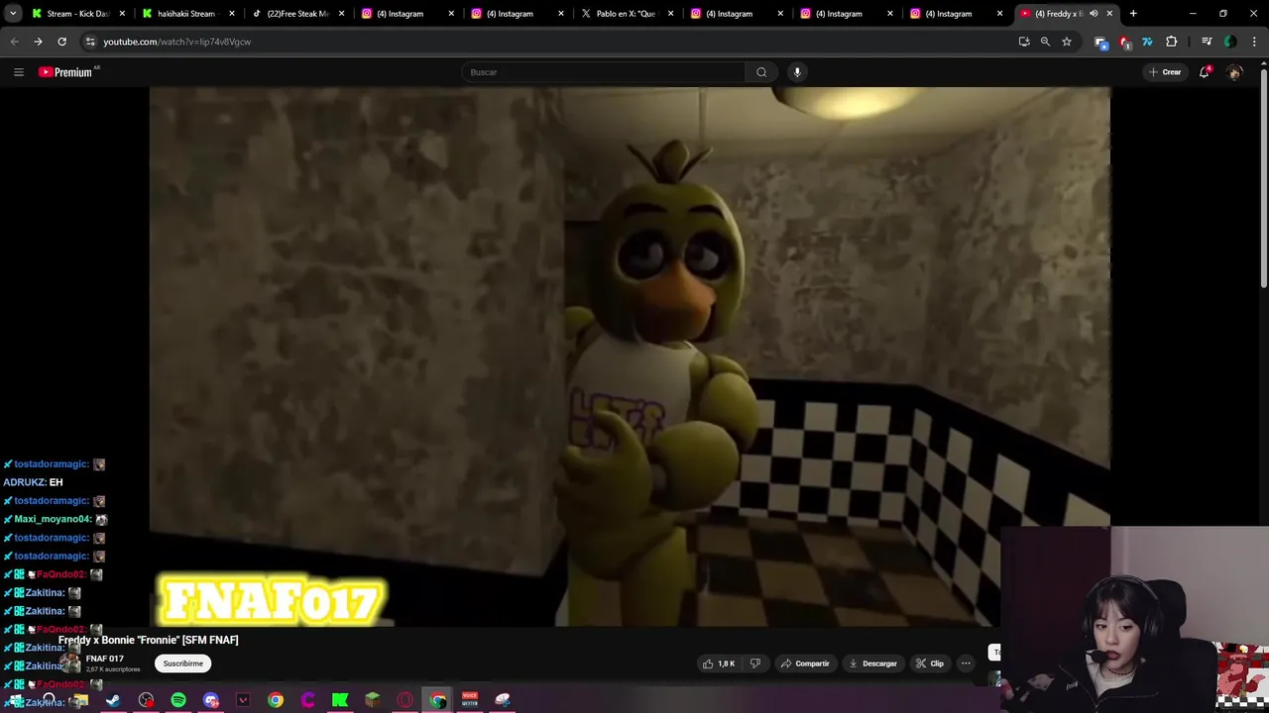1269x713 pixels.
Task: Open the media control playlist icon
Action: click(x=1207, y=42)
